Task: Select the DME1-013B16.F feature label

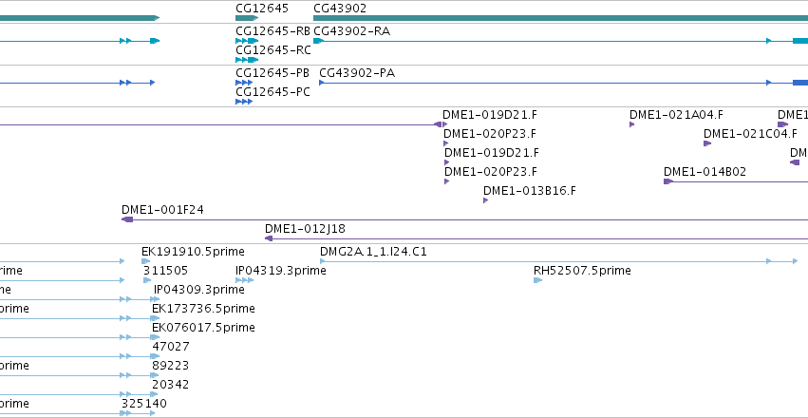Action: click(x=529, y=191)
